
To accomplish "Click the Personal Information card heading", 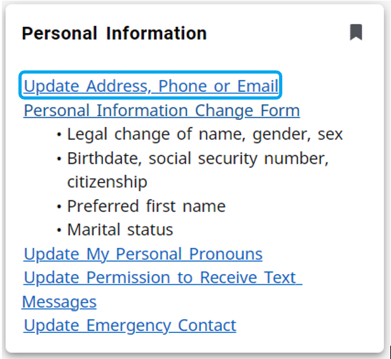I will coord(114,33).
